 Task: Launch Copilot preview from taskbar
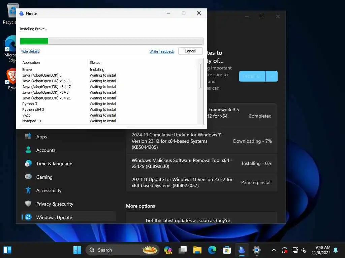tap(168, 250)
